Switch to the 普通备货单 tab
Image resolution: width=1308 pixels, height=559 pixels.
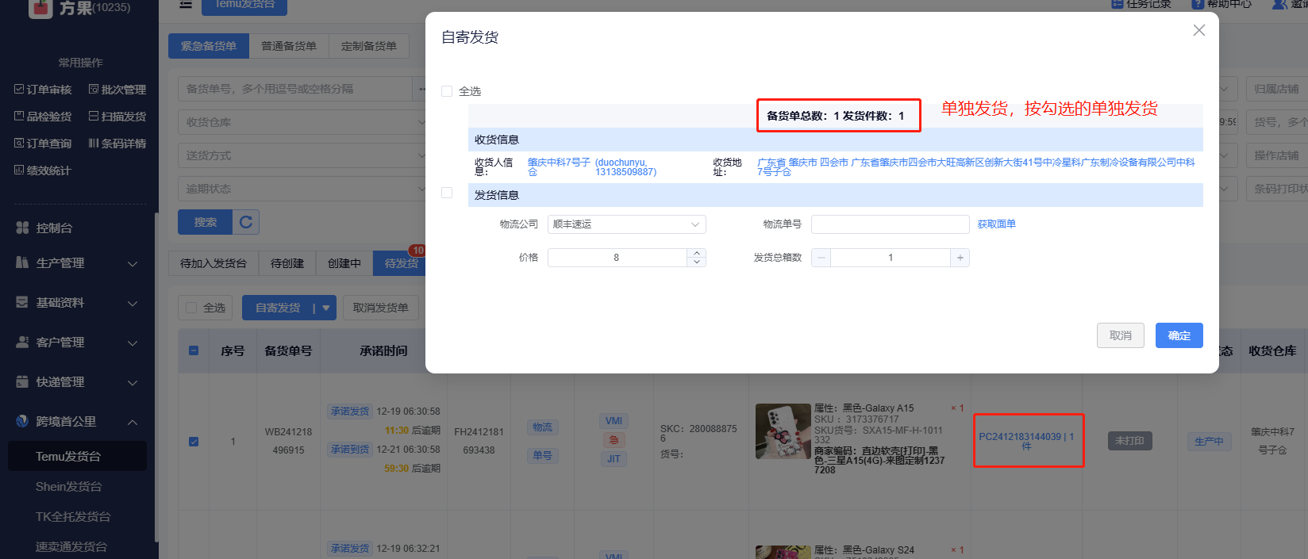289,46
